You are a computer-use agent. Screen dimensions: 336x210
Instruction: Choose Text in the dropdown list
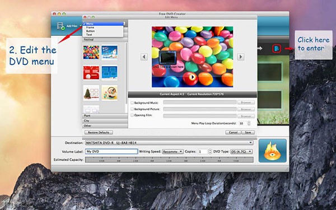pos(103,35)
